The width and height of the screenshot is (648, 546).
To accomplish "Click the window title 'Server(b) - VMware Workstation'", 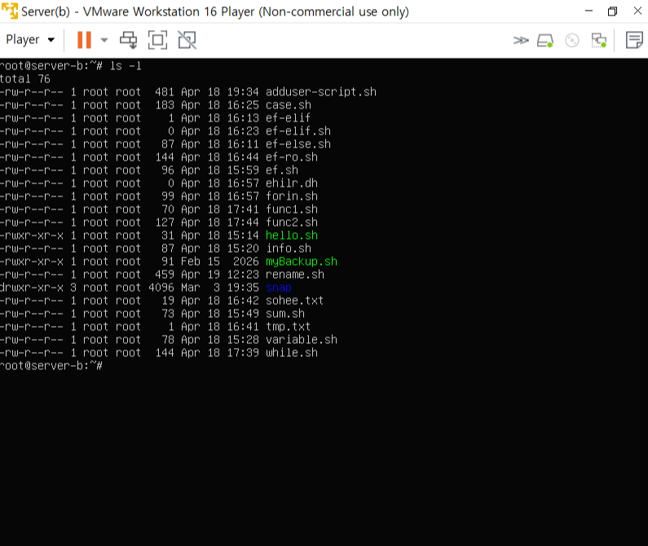I will pyautogui.click(x=215, y=11).
